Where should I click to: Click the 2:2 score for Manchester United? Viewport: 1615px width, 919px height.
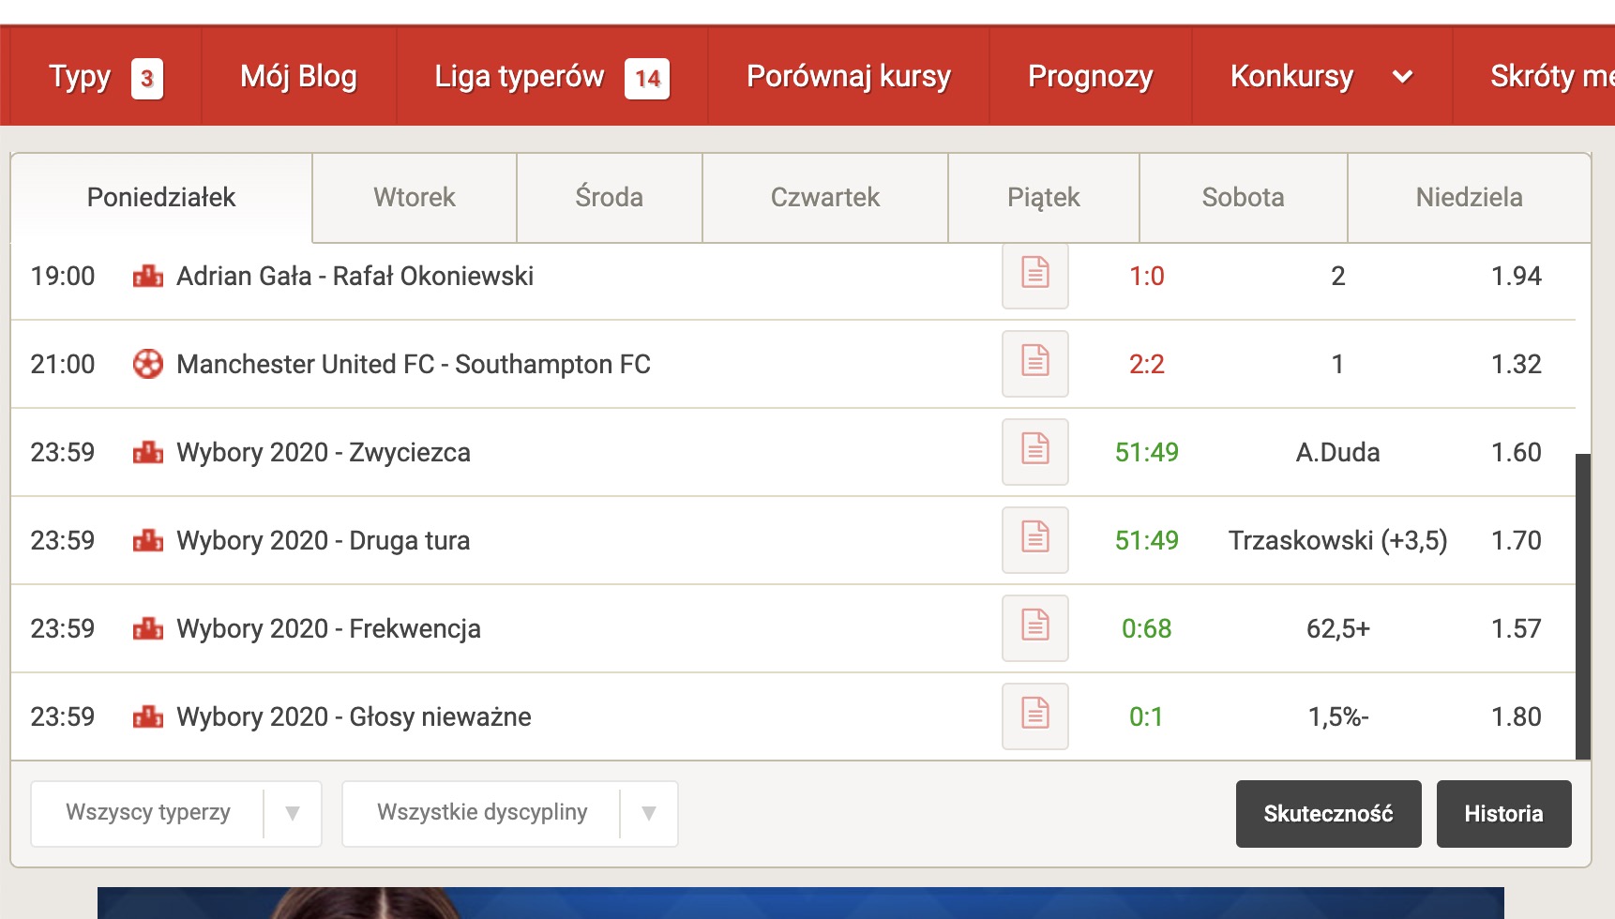coord(1147,364)
